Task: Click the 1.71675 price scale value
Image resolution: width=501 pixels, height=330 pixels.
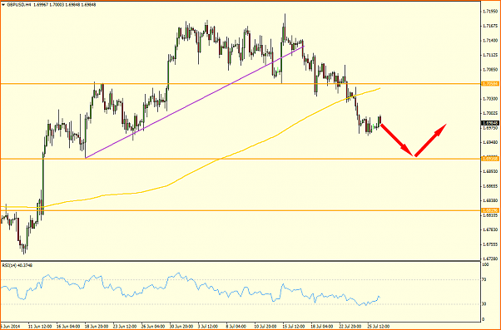Action: (x=491, y=26)
